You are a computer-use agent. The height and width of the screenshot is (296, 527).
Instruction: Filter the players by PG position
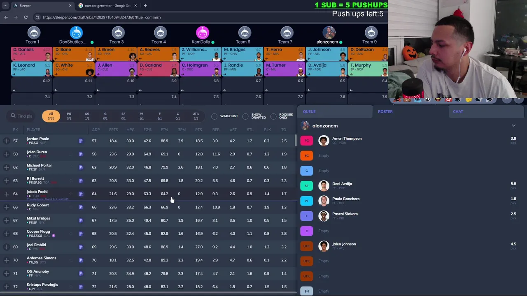(x=69, y=116)
